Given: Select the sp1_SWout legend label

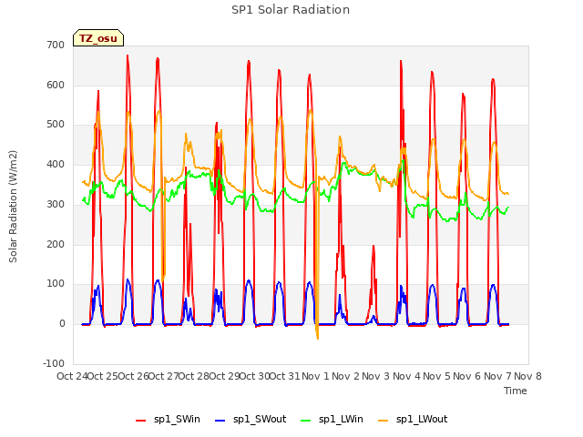Looking at the screenshot, I should [260, 419].
